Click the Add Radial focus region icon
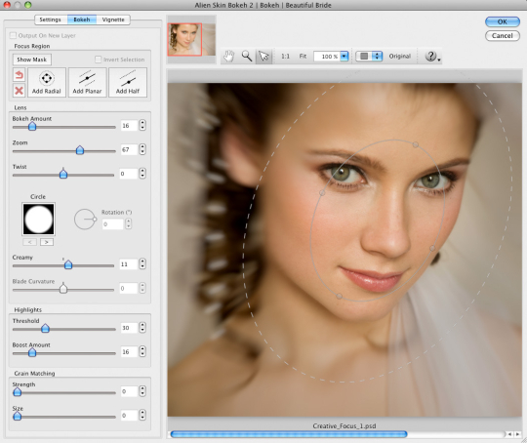 (x=47, y=82)
